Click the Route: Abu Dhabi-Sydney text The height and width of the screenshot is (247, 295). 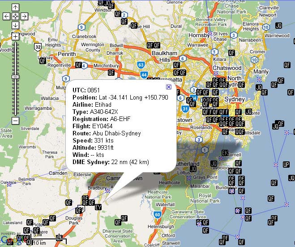pyautogui.click(x=107, y=133)
